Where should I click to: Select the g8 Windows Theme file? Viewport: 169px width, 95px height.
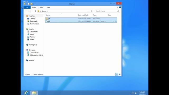[81, 21]
